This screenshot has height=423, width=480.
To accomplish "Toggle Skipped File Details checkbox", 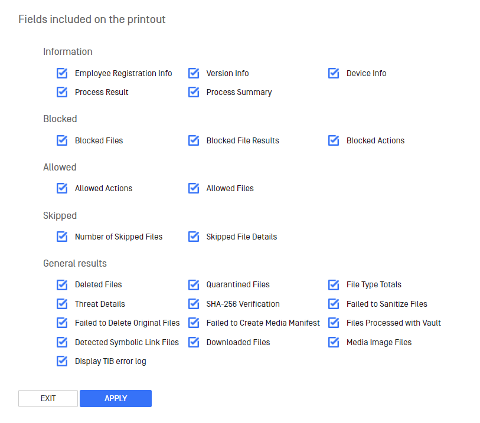I will [x=194, y=237].
